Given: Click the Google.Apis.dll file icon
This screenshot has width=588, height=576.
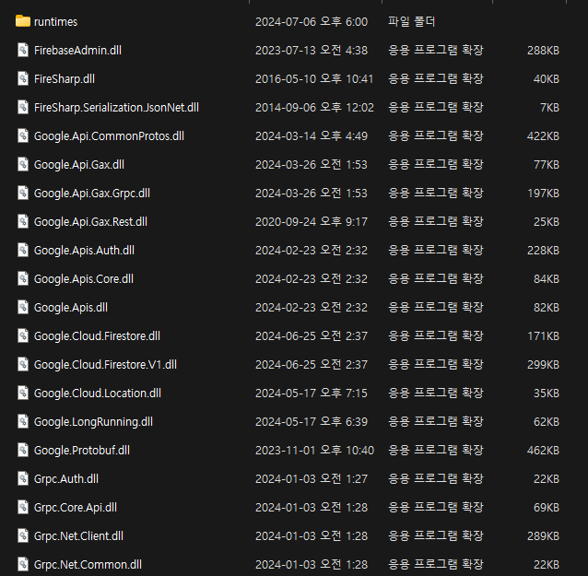Looking at the screenshot, I should (23, 307).
